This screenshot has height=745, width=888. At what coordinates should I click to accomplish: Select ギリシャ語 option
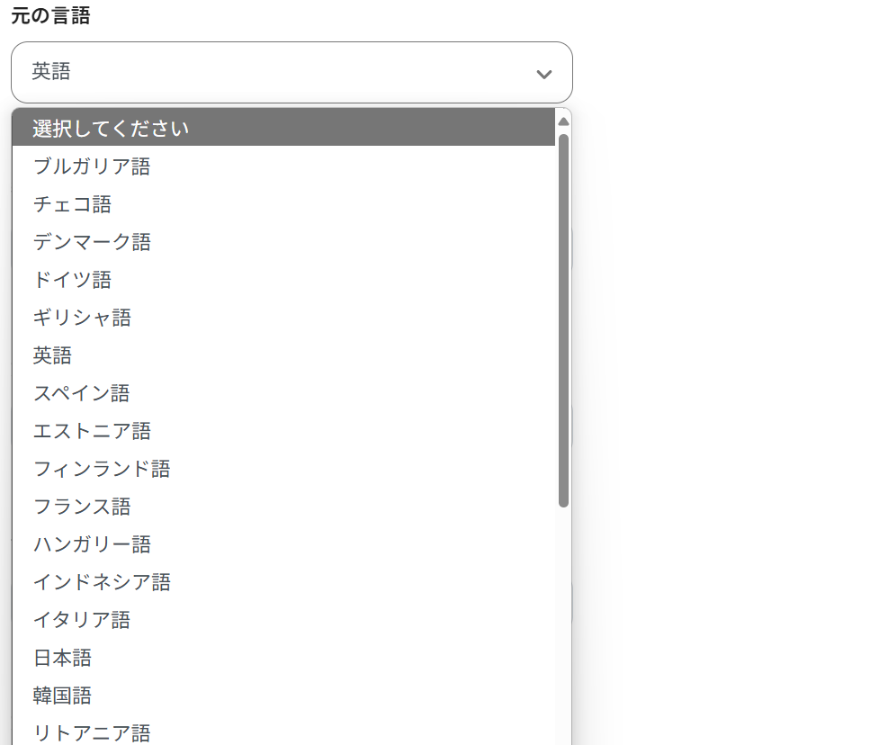[x=283, y=318]
